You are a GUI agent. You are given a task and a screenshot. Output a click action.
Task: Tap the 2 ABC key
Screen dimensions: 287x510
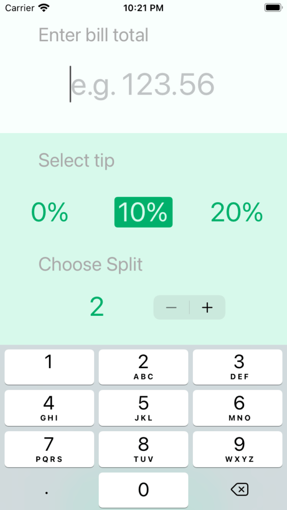pos(143,367)
